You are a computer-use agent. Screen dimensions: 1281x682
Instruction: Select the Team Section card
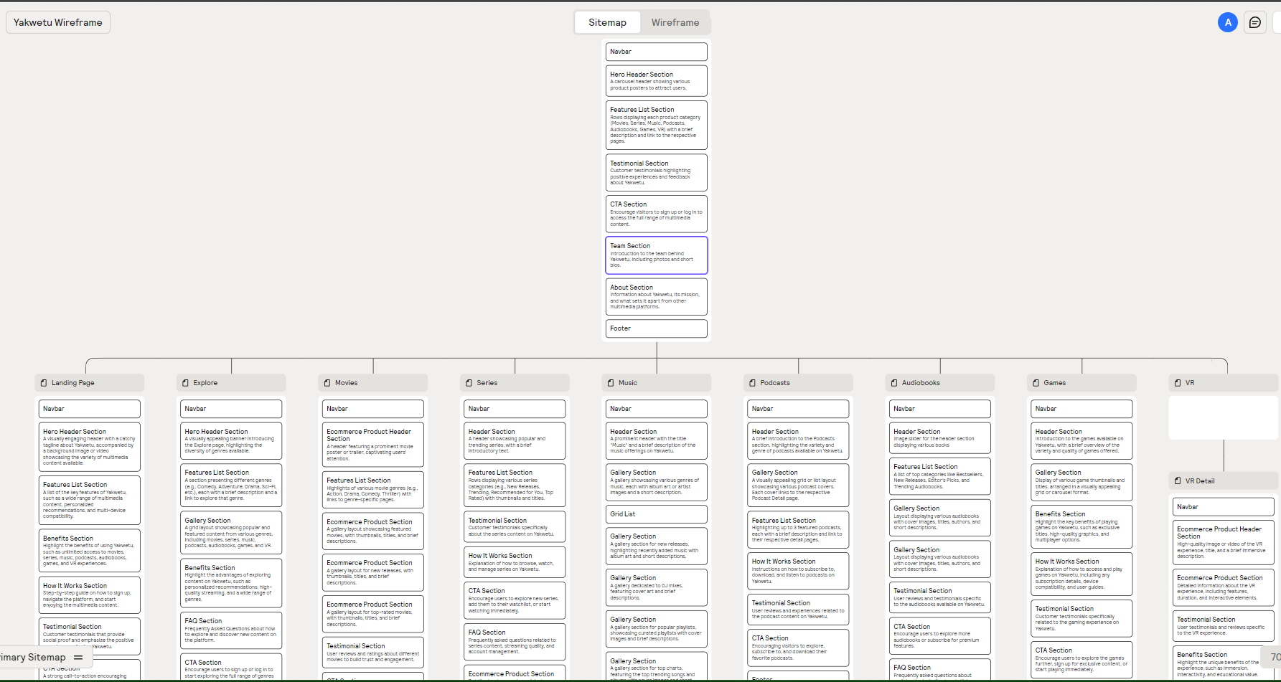tap(656, 255)
